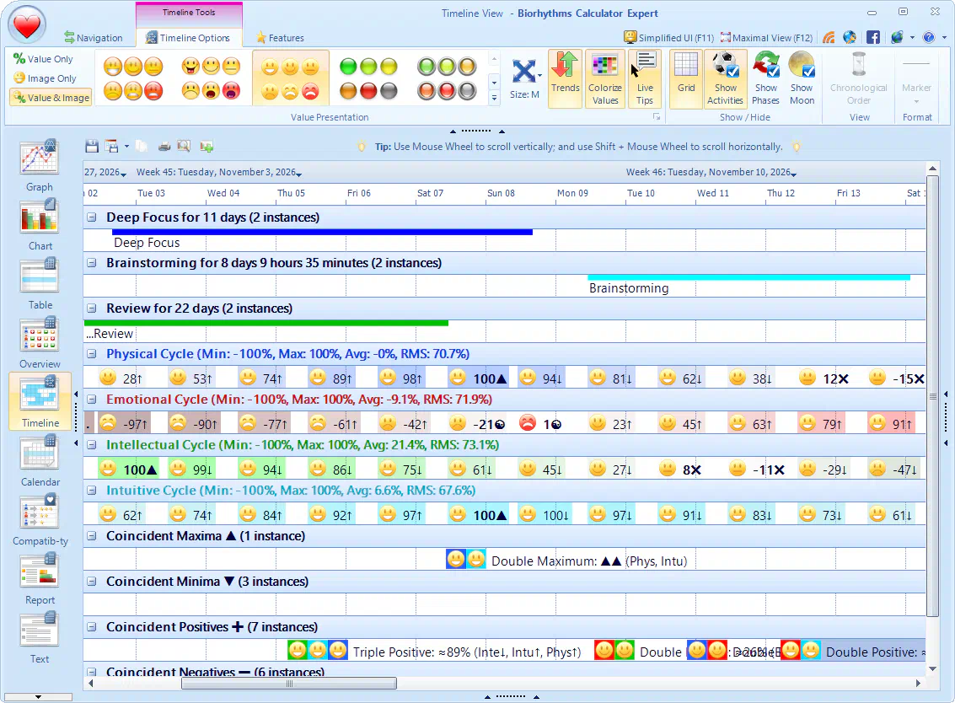Switch to Simplified UI (F11)
This screenshot has height=703, width=955.
(668, 37)
